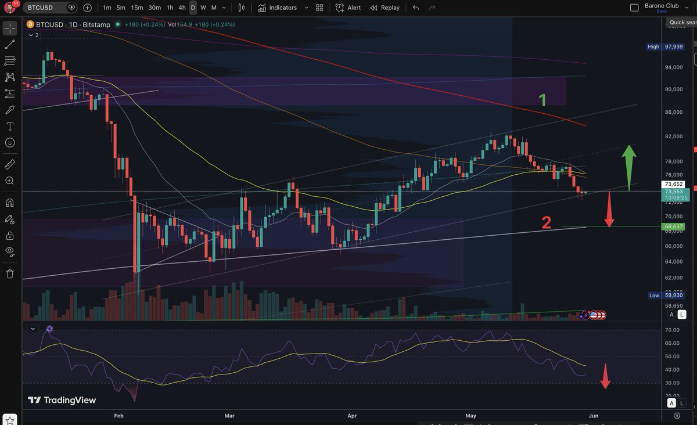
Task: Switch to the W weekly timeframe
Action: pyautogui.click(x=203, y=8)
